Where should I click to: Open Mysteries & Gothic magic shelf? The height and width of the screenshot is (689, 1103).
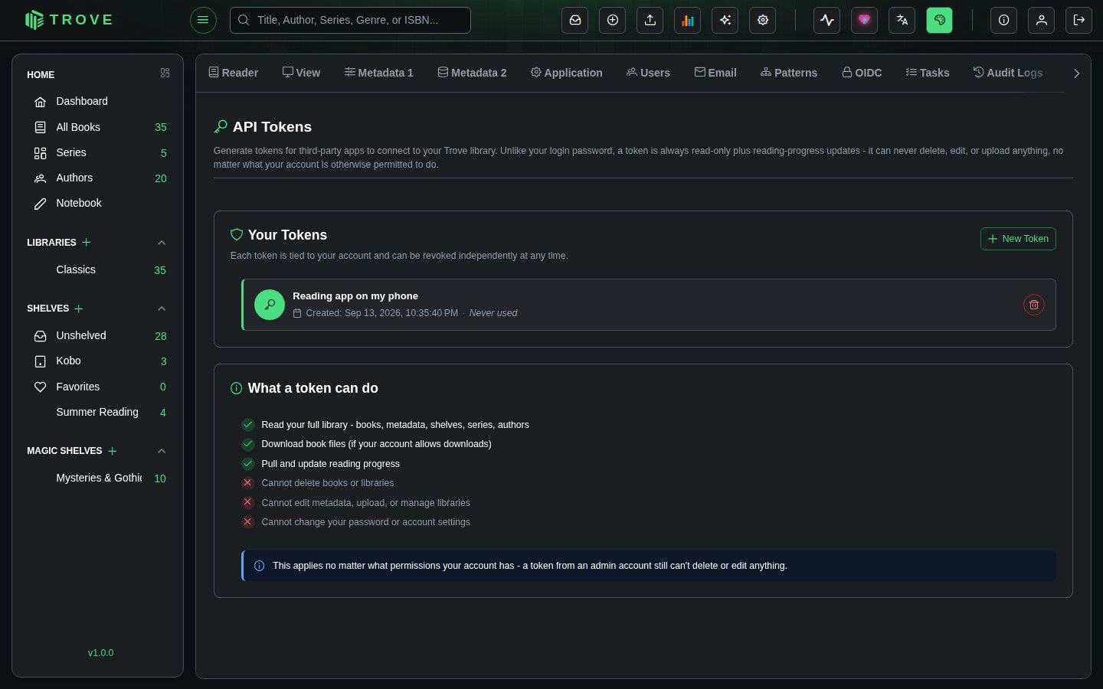98,478
